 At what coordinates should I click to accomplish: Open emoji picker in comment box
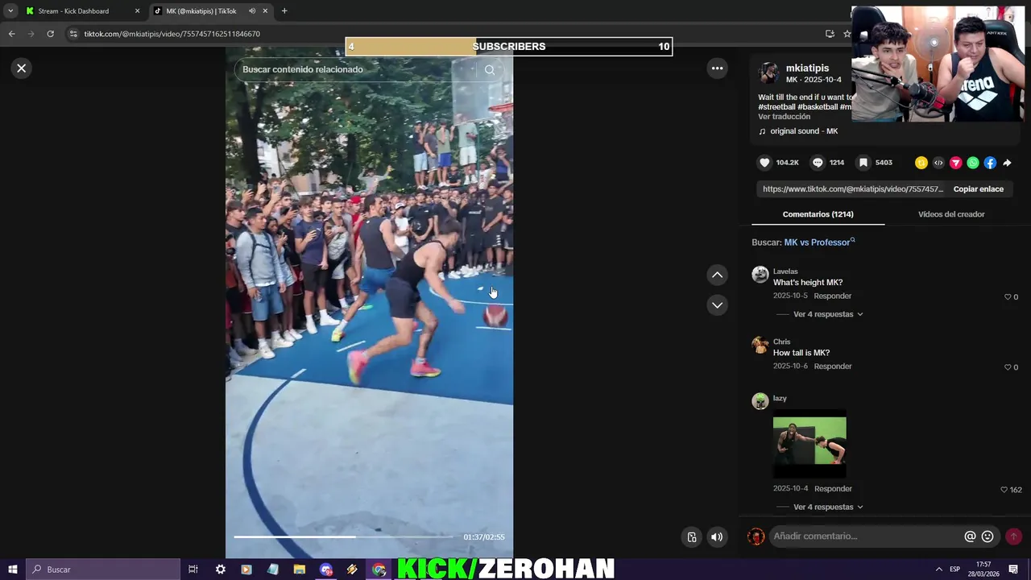pyautogui.click(x=988, y=536)
